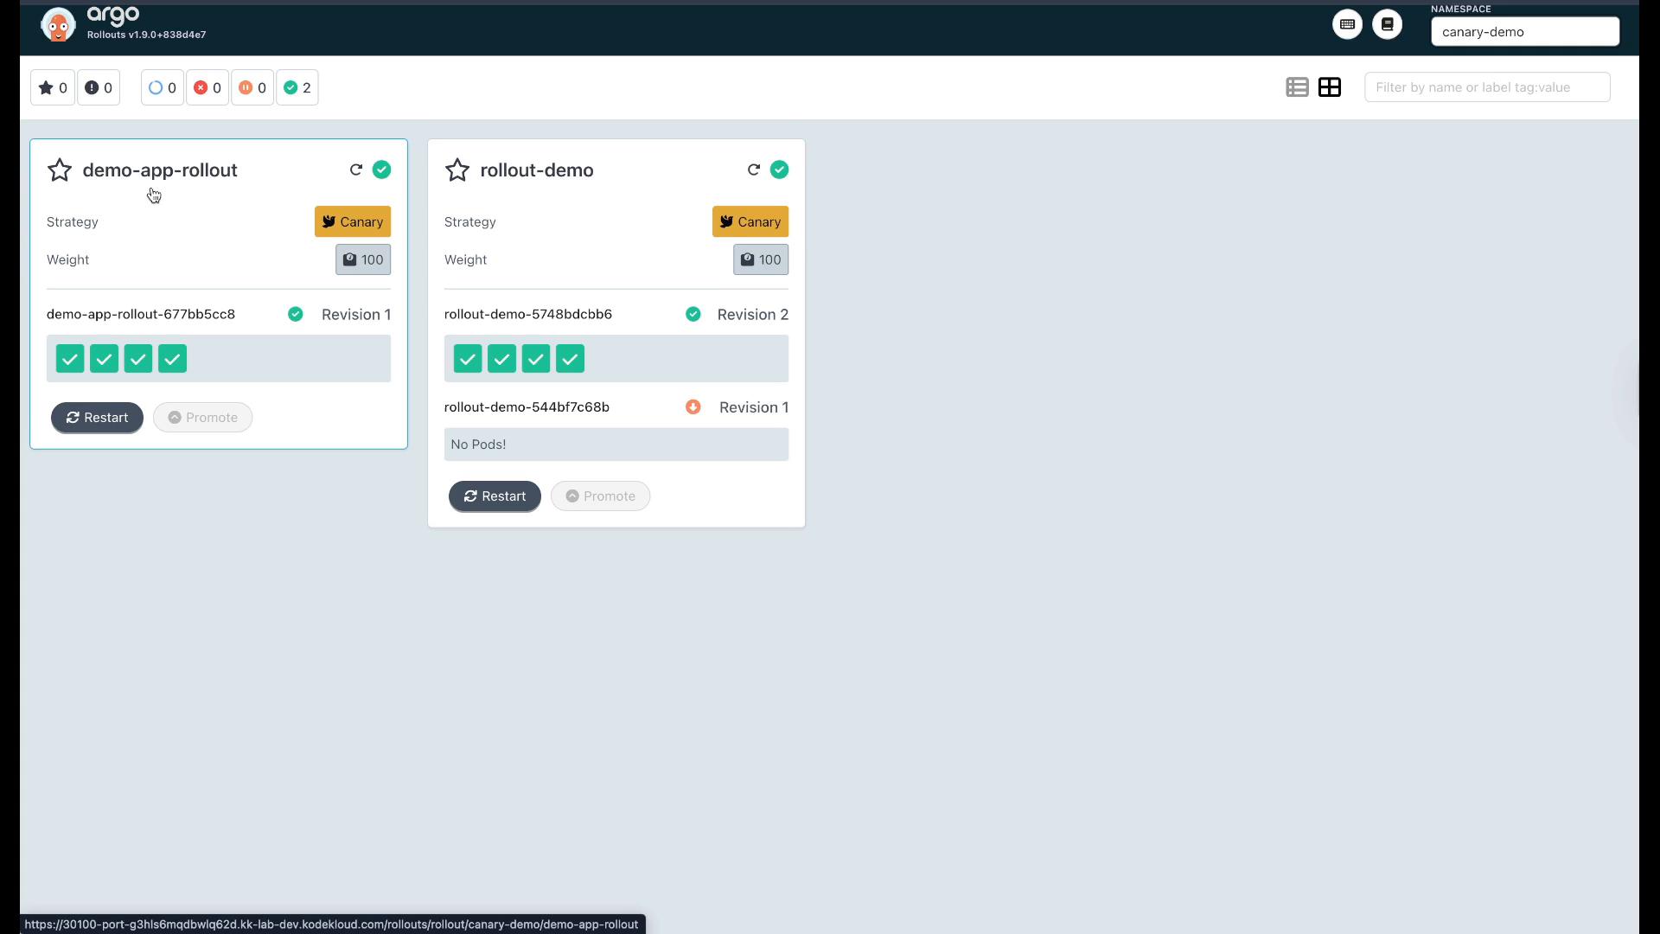This screenshot has width=1660, height=934.
Task: Restart the demo-app-rollout rollout
Action: (97, 418)
